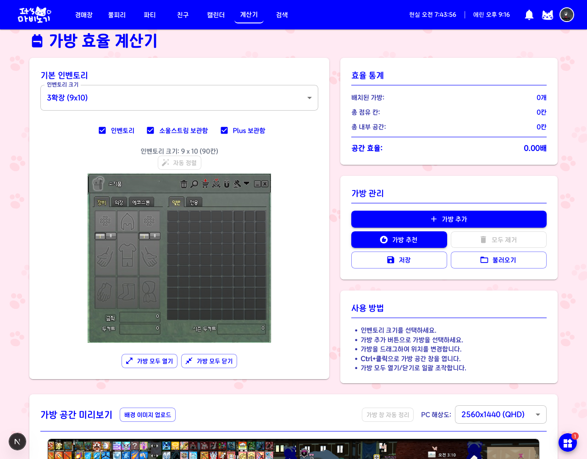Click the magnet icon in inventory window

pos(227,184)
